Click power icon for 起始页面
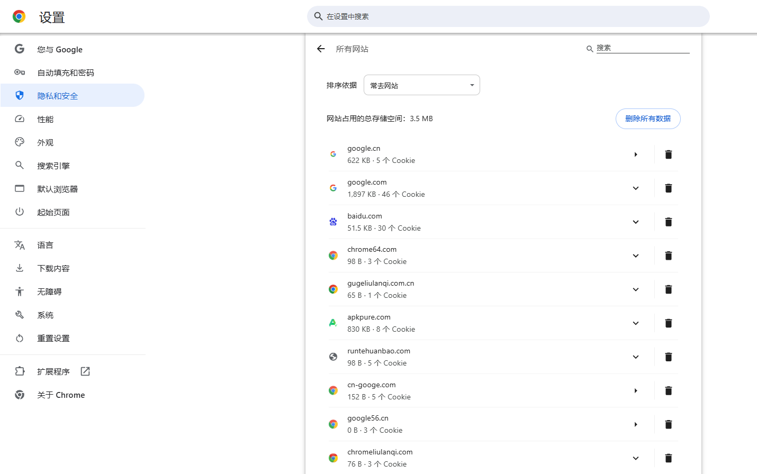 tap(20, 212)
